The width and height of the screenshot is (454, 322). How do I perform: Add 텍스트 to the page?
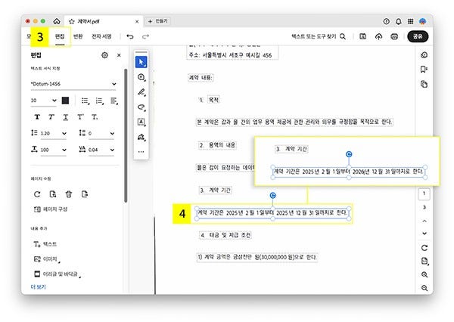(x=45, y=244)
